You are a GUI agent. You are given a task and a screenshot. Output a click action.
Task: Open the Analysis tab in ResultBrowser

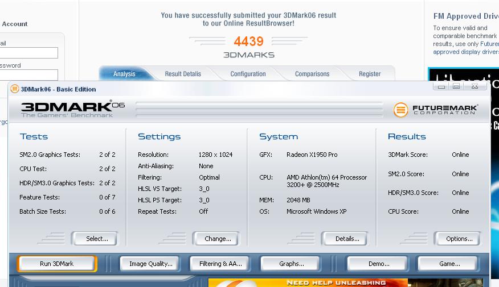pyautogui.click(x=124, y=74)
